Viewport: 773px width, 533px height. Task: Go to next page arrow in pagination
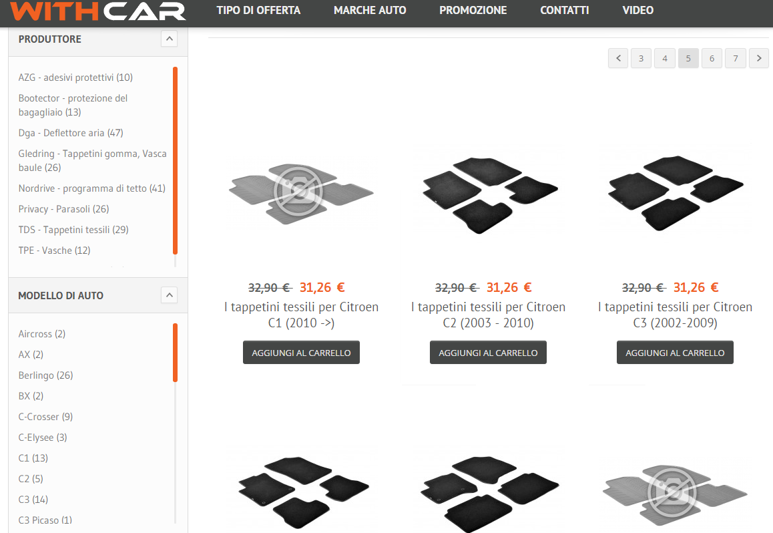pos(759,58)
